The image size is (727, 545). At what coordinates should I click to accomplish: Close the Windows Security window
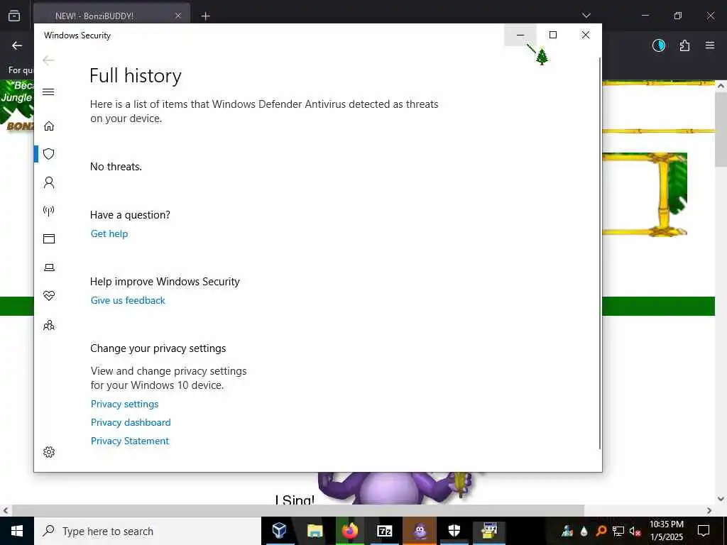pyautogui.click(x=586, y=35)
